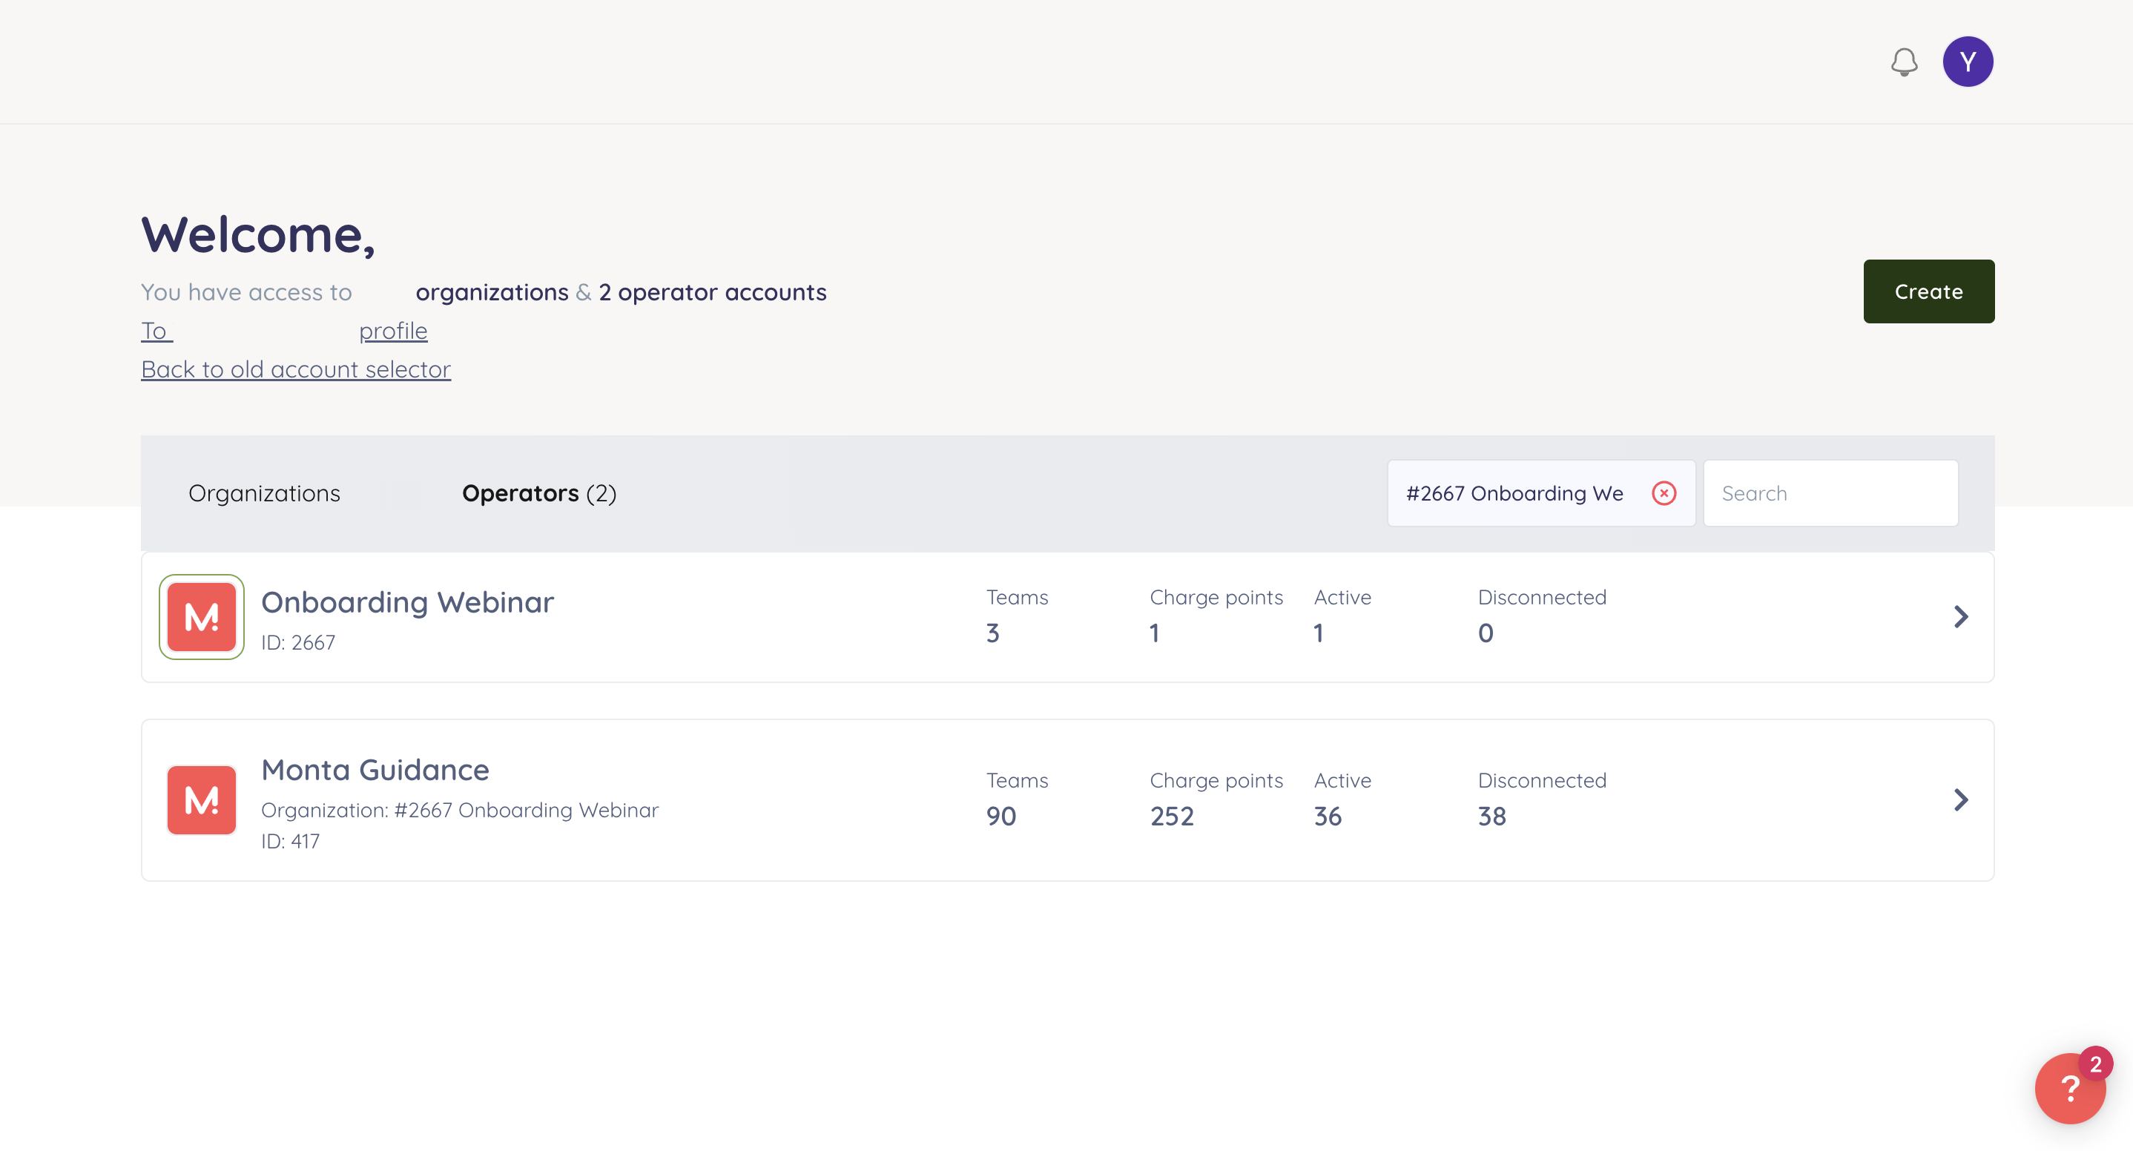Open the notifications bell
Screen dimensions: 2133x1151
click(x=1904, y=62)
